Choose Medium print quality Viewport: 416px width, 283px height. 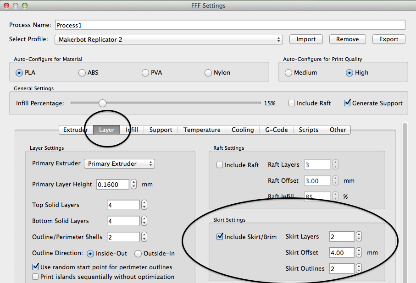(288, 73)
